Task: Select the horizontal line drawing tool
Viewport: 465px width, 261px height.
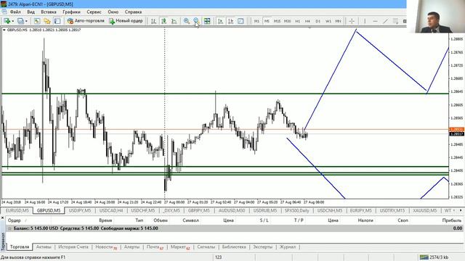Action: pyautogui.click(x=375, y=21)
